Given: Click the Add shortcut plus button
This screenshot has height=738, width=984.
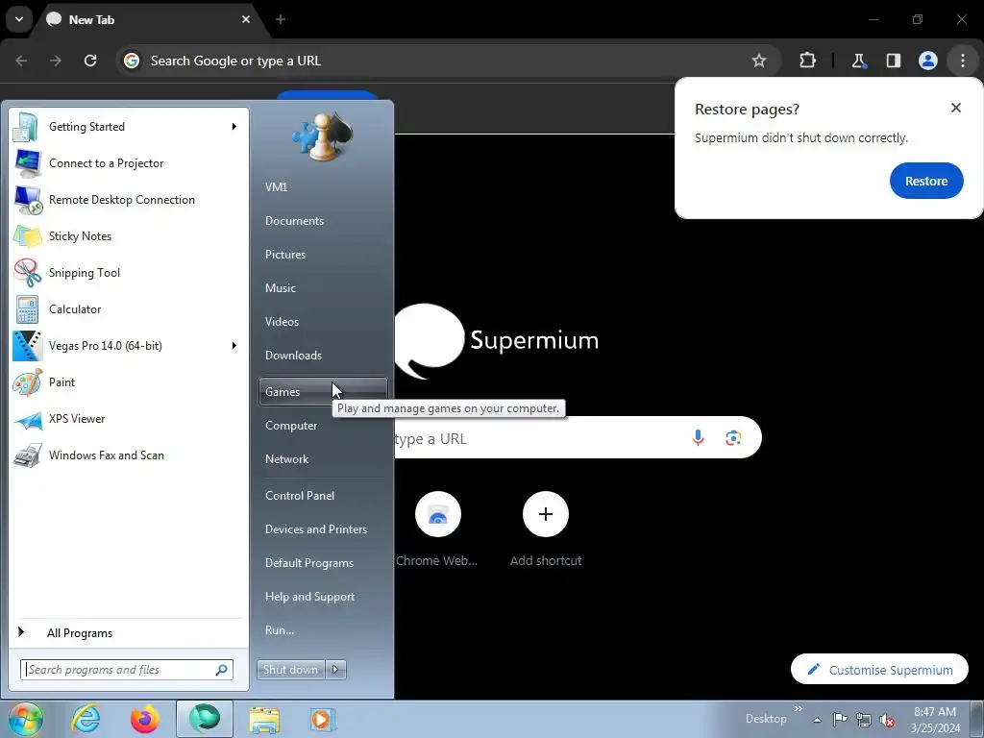Looking at the screenshot, I should coord(546,515).
